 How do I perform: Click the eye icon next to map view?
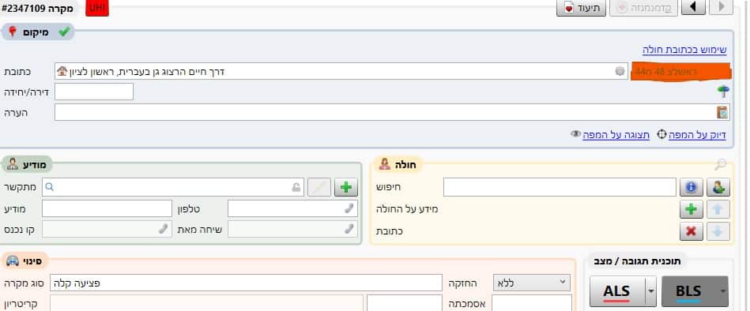575,134
